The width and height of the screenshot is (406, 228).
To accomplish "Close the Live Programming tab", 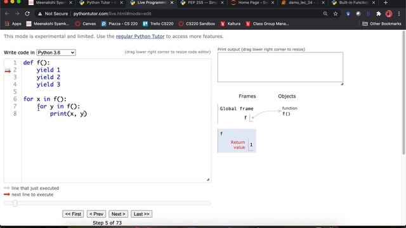I will coord(172,3).
